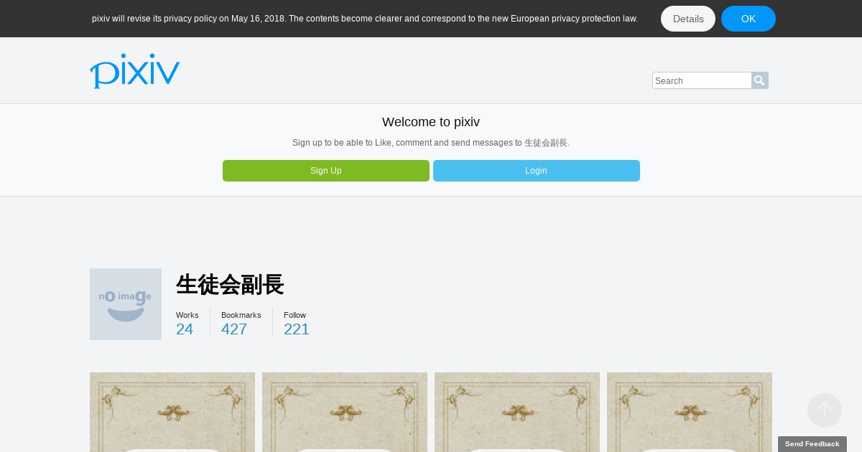Focus the Search input field
Screen dimensions: 862x452
(702, 80)
